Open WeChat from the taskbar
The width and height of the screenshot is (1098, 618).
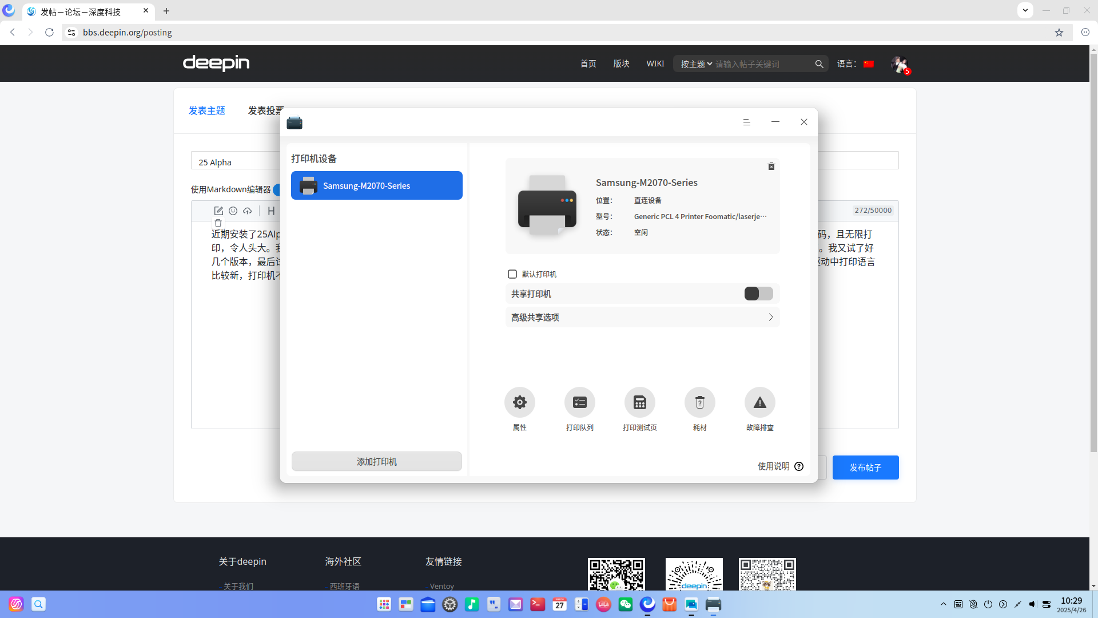(x=625, y=604)
